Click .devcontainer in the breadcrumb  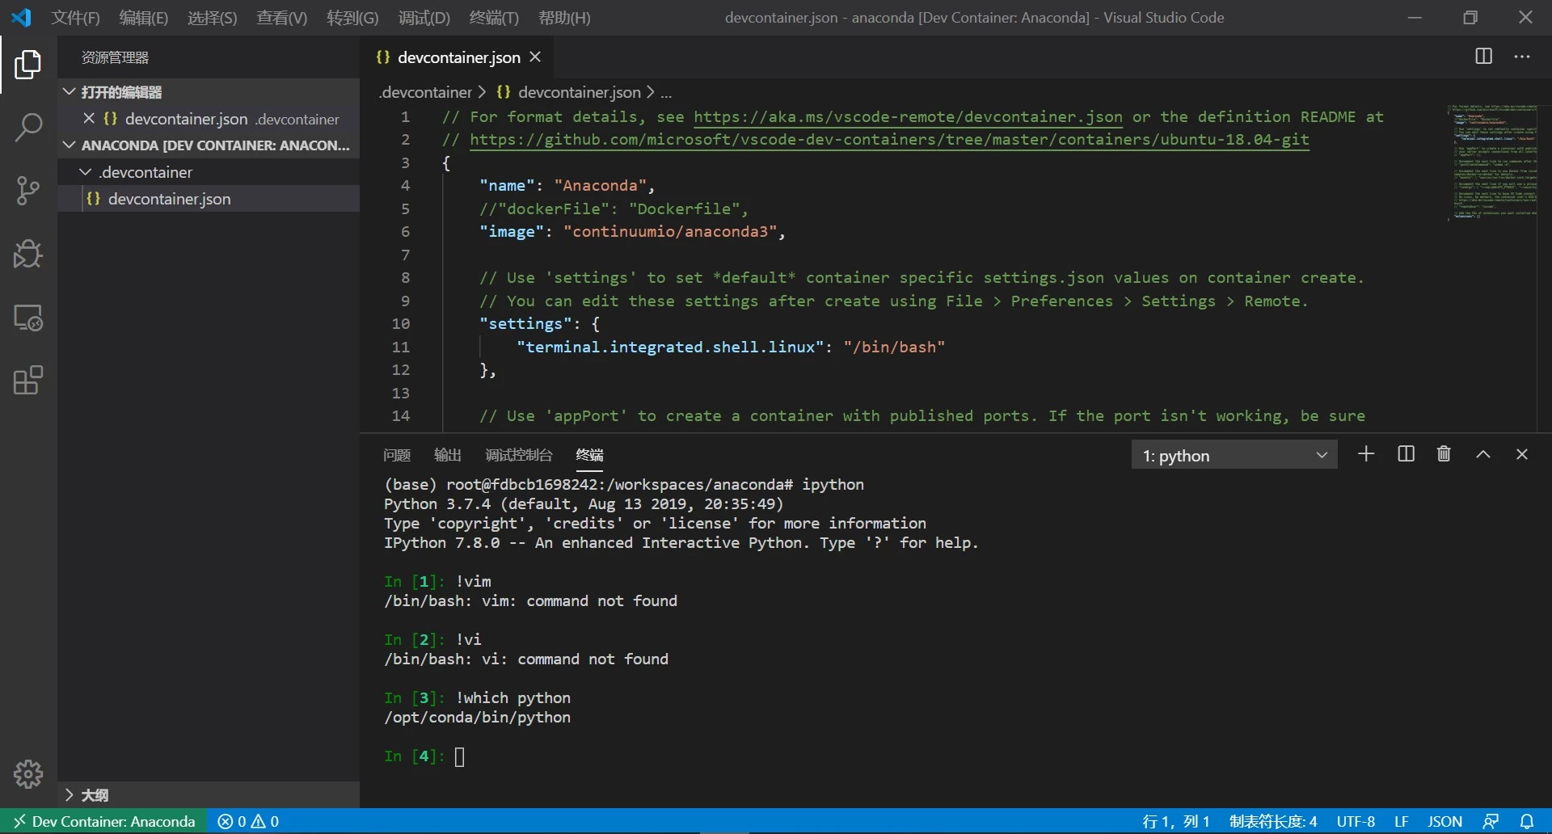point(425,92)
